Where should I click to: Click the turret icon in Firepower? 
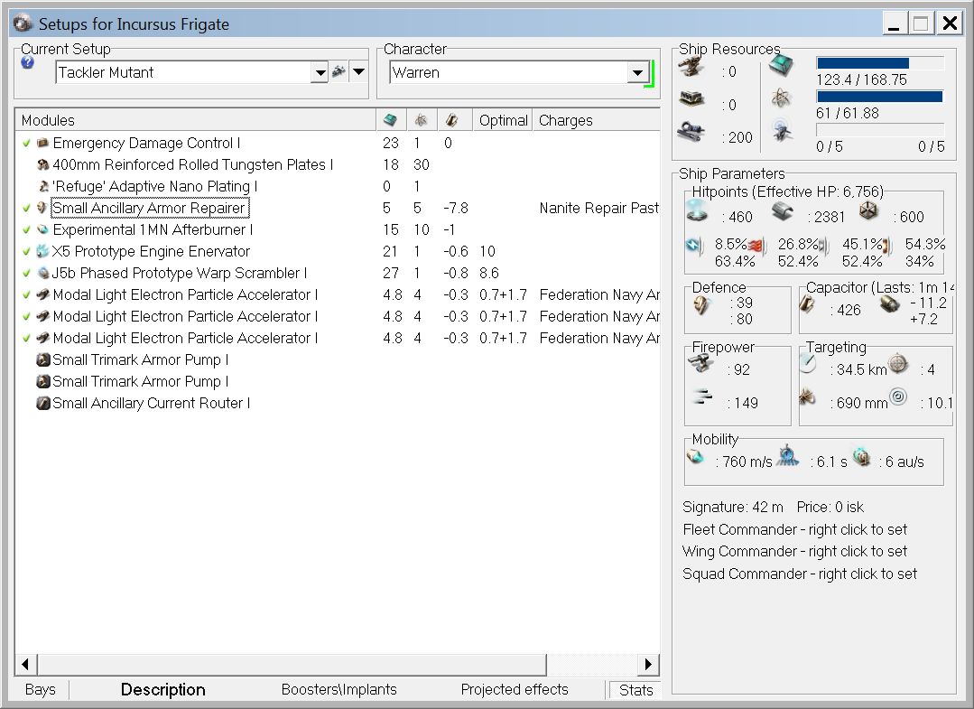702,364
